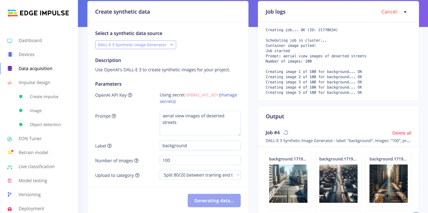Click the help icon next to OpenAI API Key
The height and width of the screenshot is (213, 428).
130,95
